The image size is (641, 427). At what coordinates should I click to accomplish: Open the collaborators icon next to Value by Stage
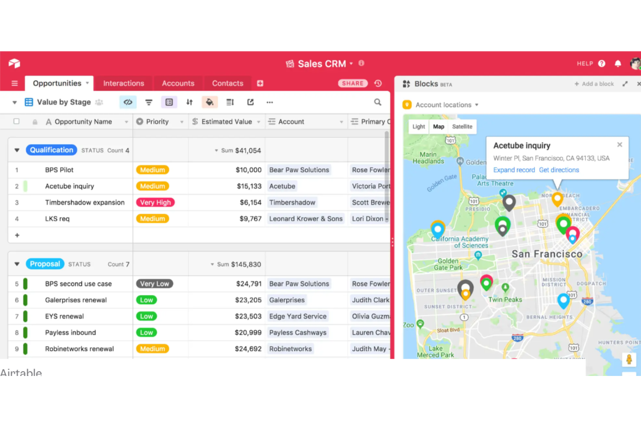pos(99,102)
